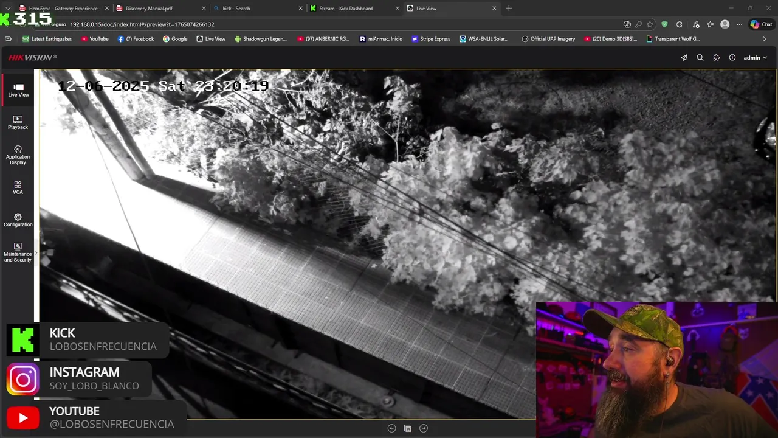Viewport: 778px width, 438px height.
Task: Click the plug-in puzzle icon in Hikvision header
Action: [717, 58]
